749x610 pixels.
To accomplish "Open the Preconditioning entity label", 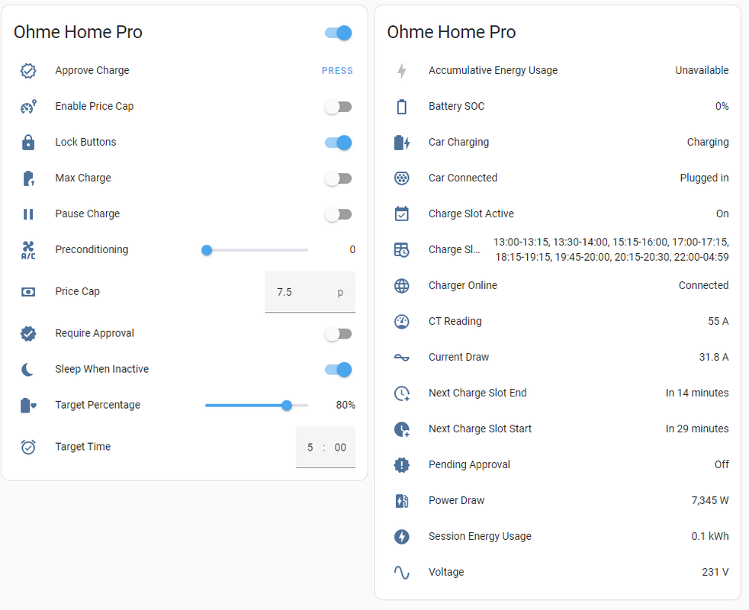I will (92, 249).
